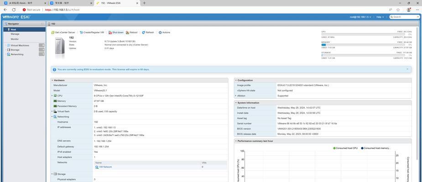This screenshot has height=182, width=422.
Task: Click the red Shut down icon
Action: (110, 32)
